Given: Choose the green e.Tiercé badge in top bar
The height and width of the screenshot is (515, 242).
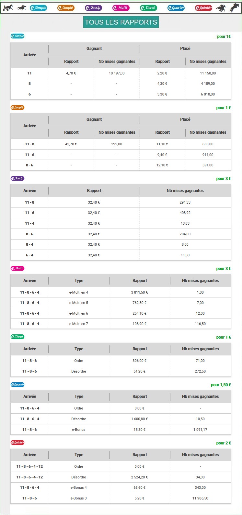Looking at the screenshot, I should point(148,8).
